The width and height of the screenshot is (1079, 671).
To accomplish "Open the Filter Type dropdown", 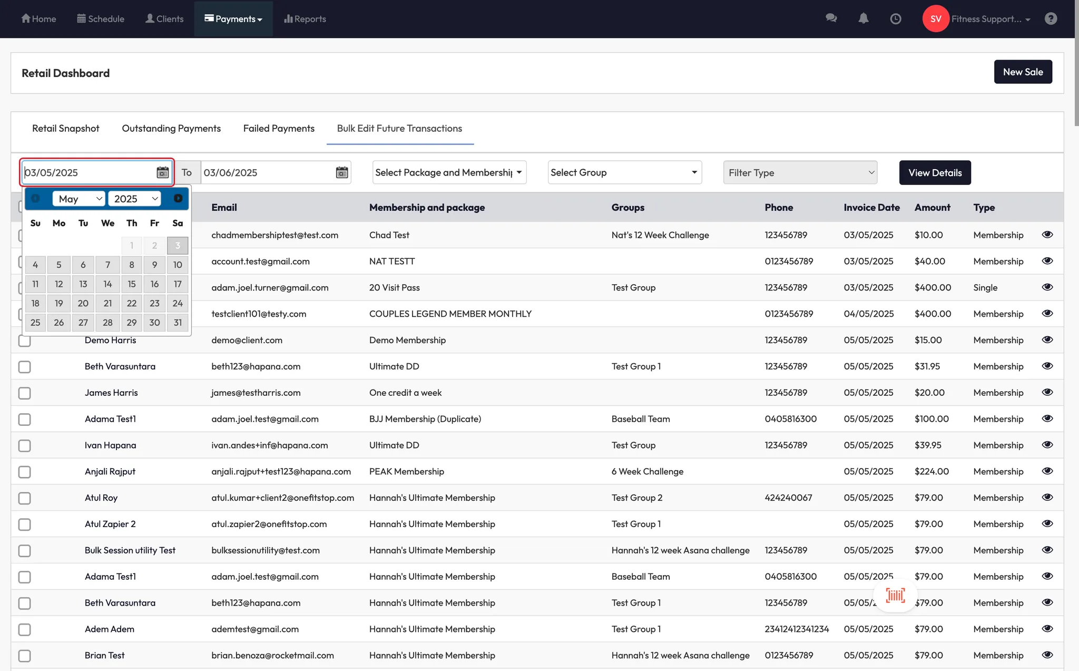I will tap(800, 172).
